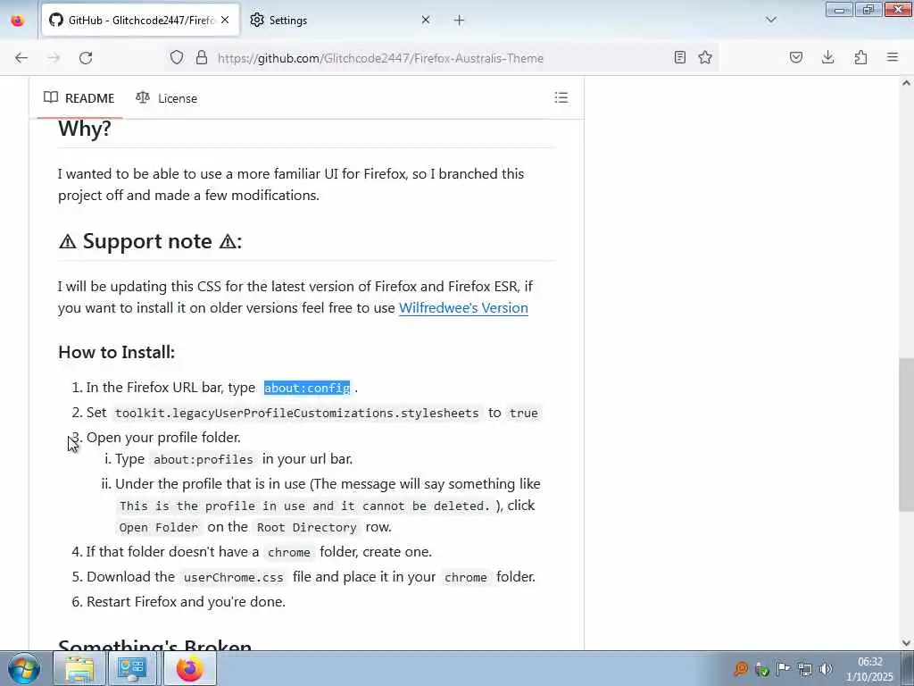The image size is (914, 686).
Task: Open the tracking protection shield icon
Action: (x=177, y=57)
